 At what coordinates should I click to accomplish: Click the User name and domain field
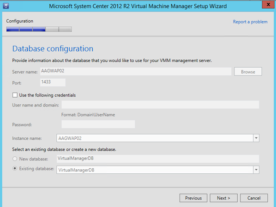pyautogui.click(x=160, y=105)
